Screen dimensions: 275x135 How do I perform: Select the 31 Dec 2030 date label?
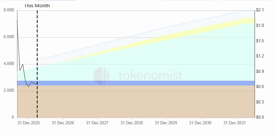pyautogui.click(x=200, y=123)
